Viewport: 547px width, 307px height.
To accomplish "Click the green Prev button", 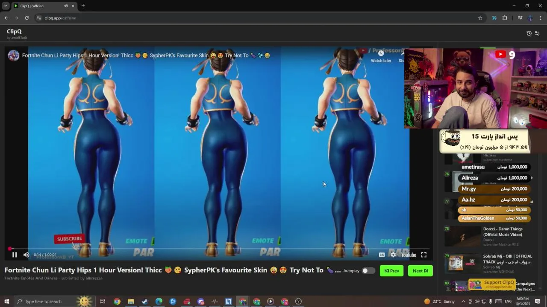I will (x=391, y=271).
